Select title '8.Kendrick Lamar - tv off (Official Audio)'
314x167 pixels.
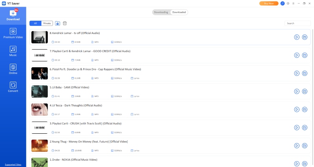75,33
